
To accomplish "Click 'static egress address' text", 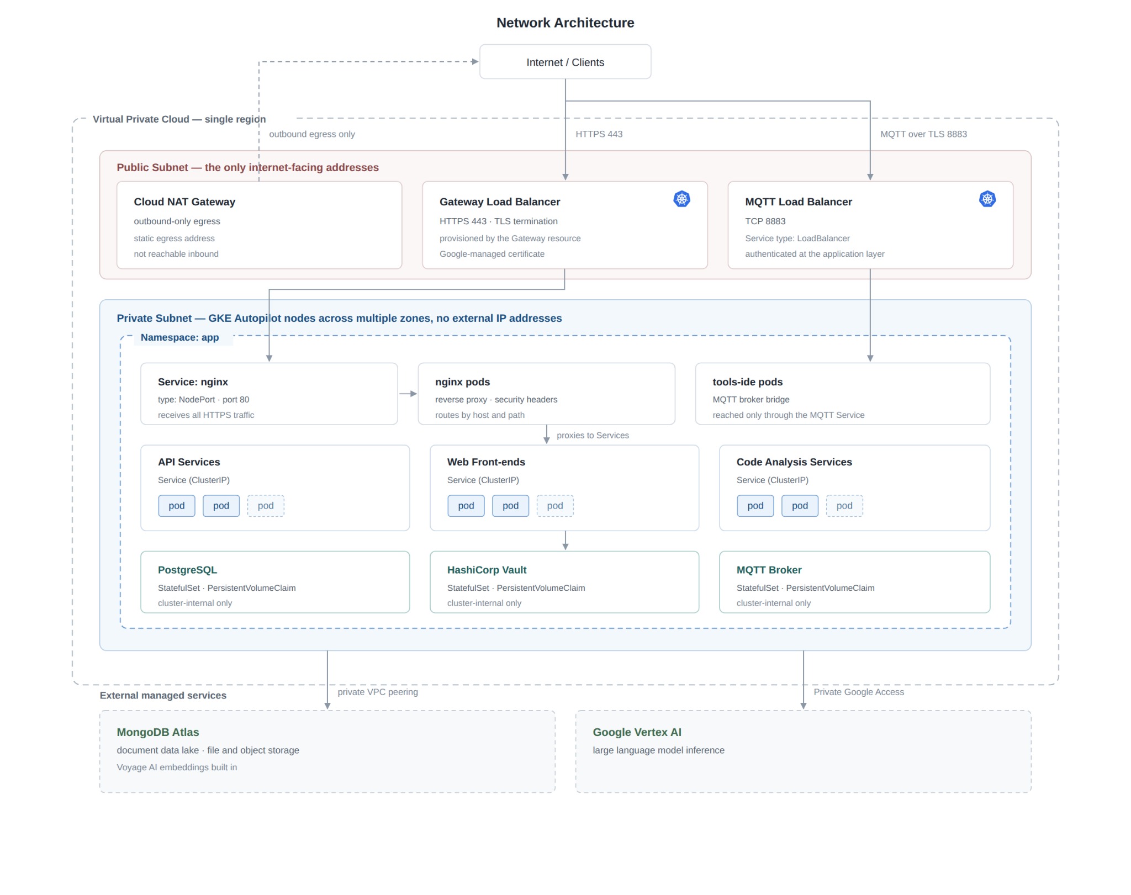I will tap(174, 239).
